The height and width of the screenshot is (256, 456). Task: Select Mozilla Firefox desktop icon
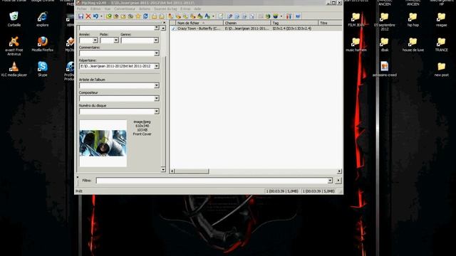43,44
